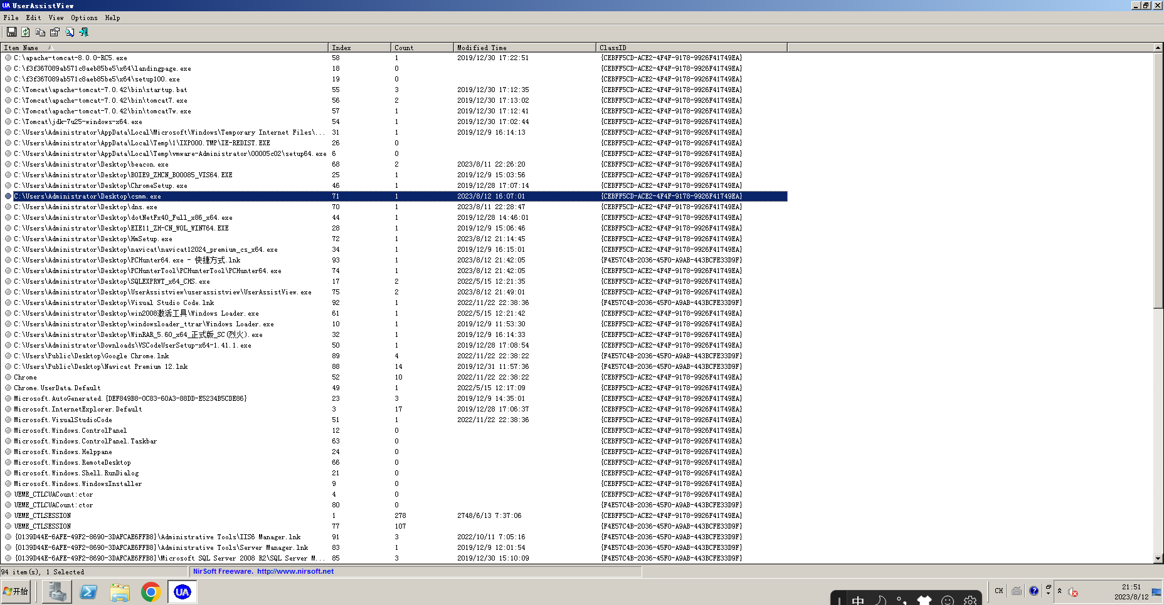Click the Save Selected Items floppy disk icon
This screenshot has width=1164, height=605.
pyautogui.click(x=12, y=31)
